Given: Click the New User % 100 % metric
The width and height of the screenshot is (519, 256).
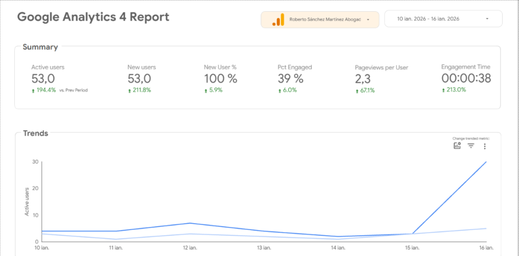Looking at the screenshot, I should click(x=220, y=79).
